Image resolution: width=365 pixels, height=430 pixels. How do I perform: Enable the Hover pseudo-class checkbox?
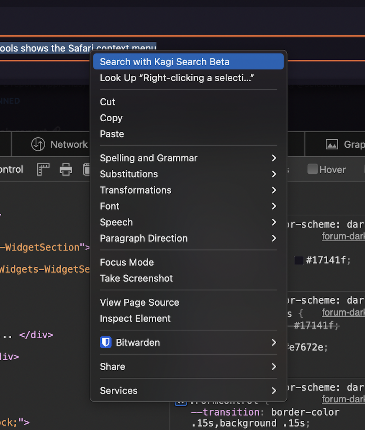312,169
